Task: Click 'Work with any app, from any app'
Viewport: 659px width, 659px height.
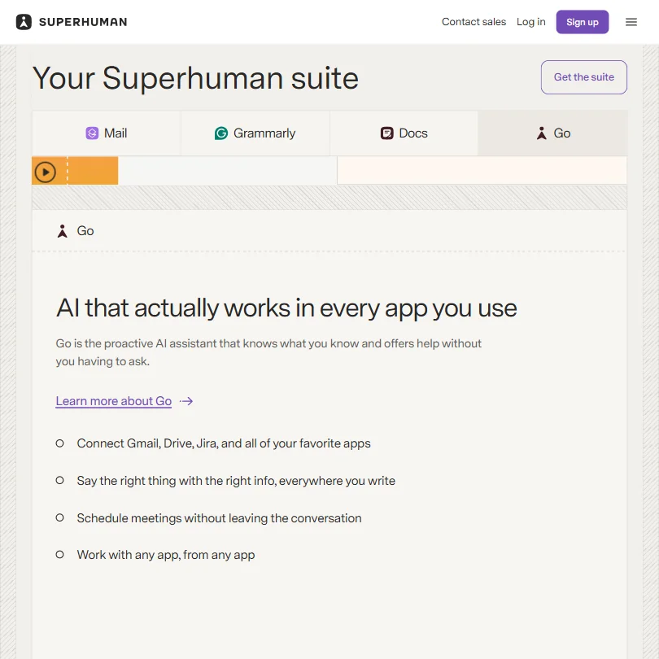Action: pos(166,555)
